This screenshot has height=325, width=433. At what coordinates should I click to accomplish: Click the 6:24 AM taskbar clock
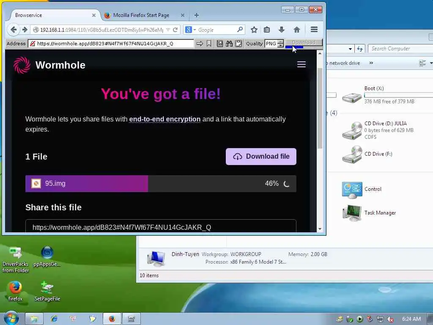(x=411, y=319)
